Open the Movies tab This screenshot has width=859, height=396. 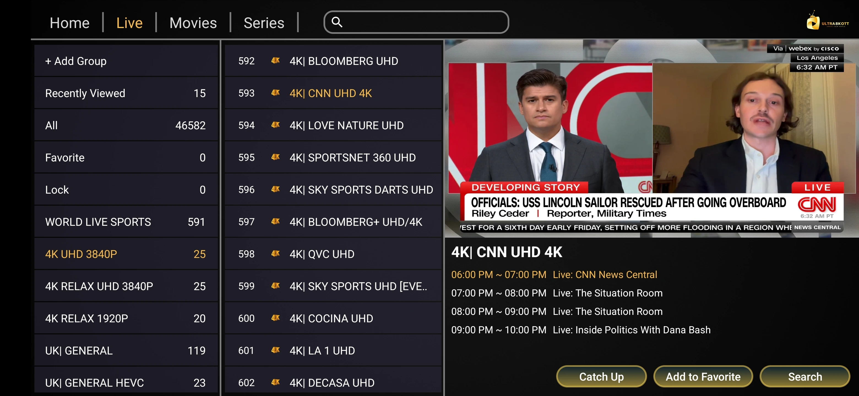(193, 23)
